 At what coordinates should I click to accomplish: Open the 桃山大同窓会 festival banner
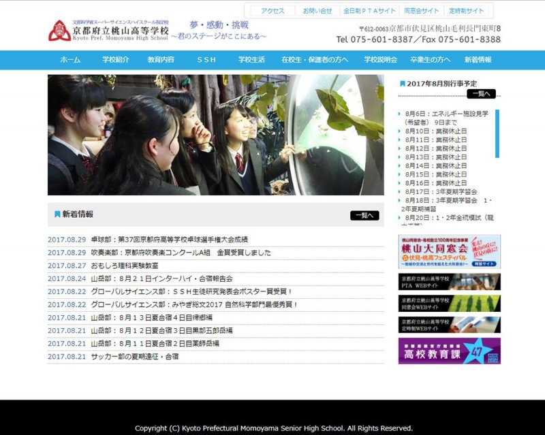(x=449, y=251)
